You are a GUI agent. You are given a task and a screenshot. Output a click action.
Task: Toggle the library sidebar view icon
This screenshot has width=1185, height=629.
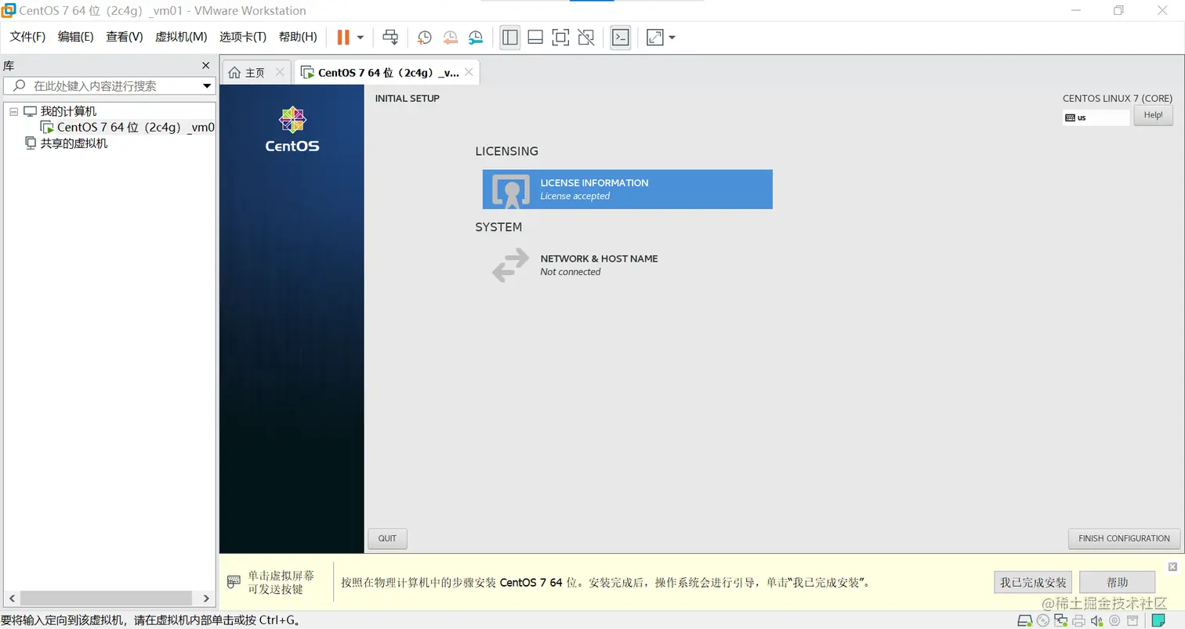pyautogui.click(x=510, y=37)
